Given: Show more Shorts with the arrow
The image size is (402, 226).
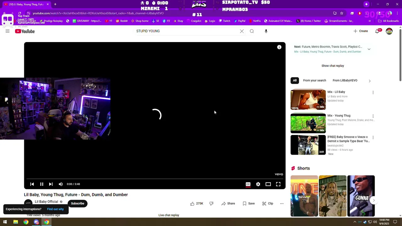Looking at the screenshot, I should 374,200.
